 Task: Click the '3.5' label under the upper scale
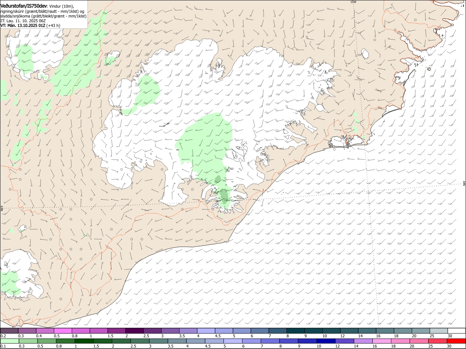182,336
